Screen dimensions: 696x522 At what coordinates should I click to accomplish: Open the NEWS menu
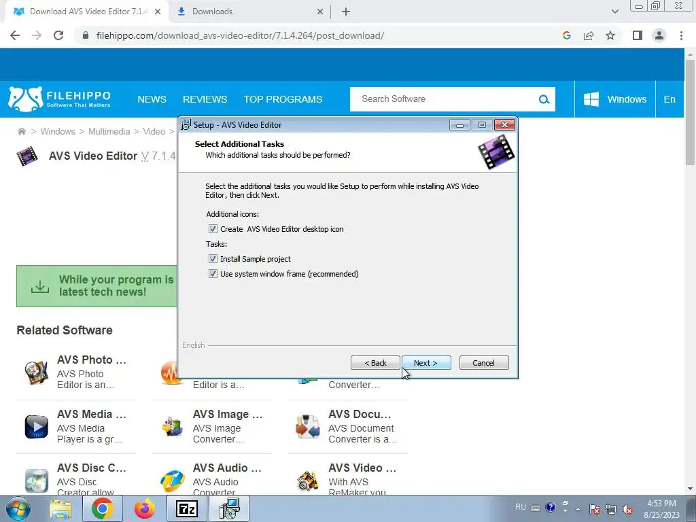[152, 99]
